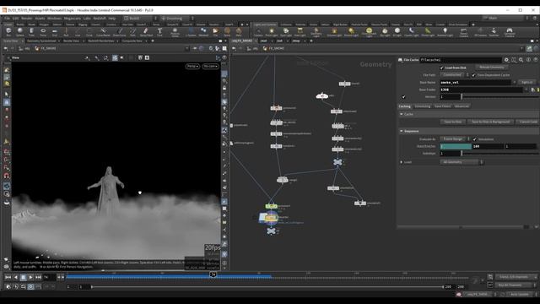Open the Evaluate As Frame Range dropdown

[455, 138]
